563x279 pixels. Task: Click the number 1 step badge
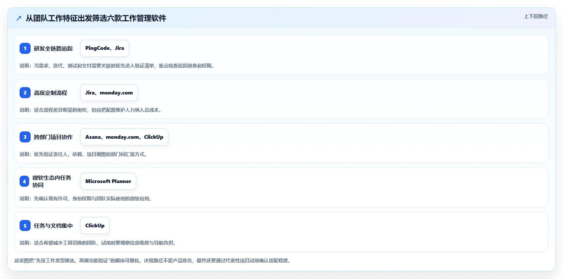[25, 48]
